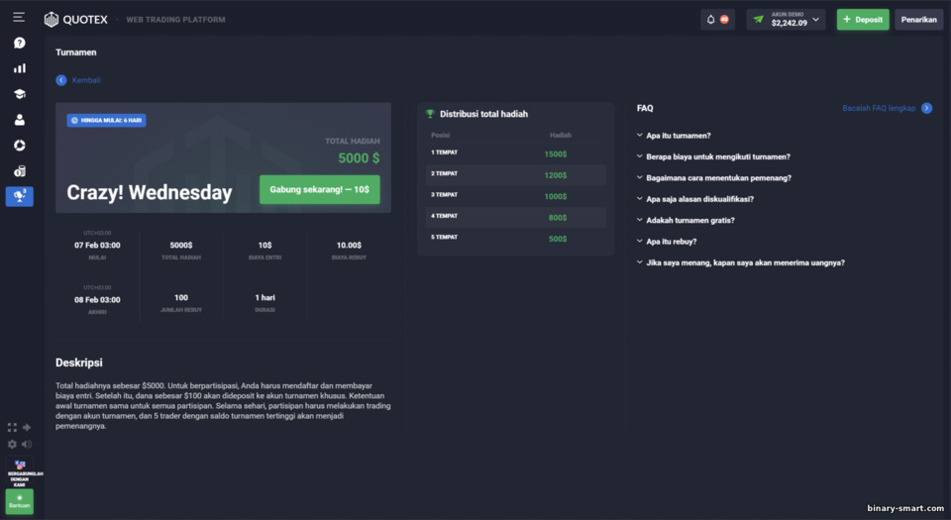Viewport: 951px width, 520px height.
Task: Select the tournaments trophy icon
Action: click(x=20, y=196)
